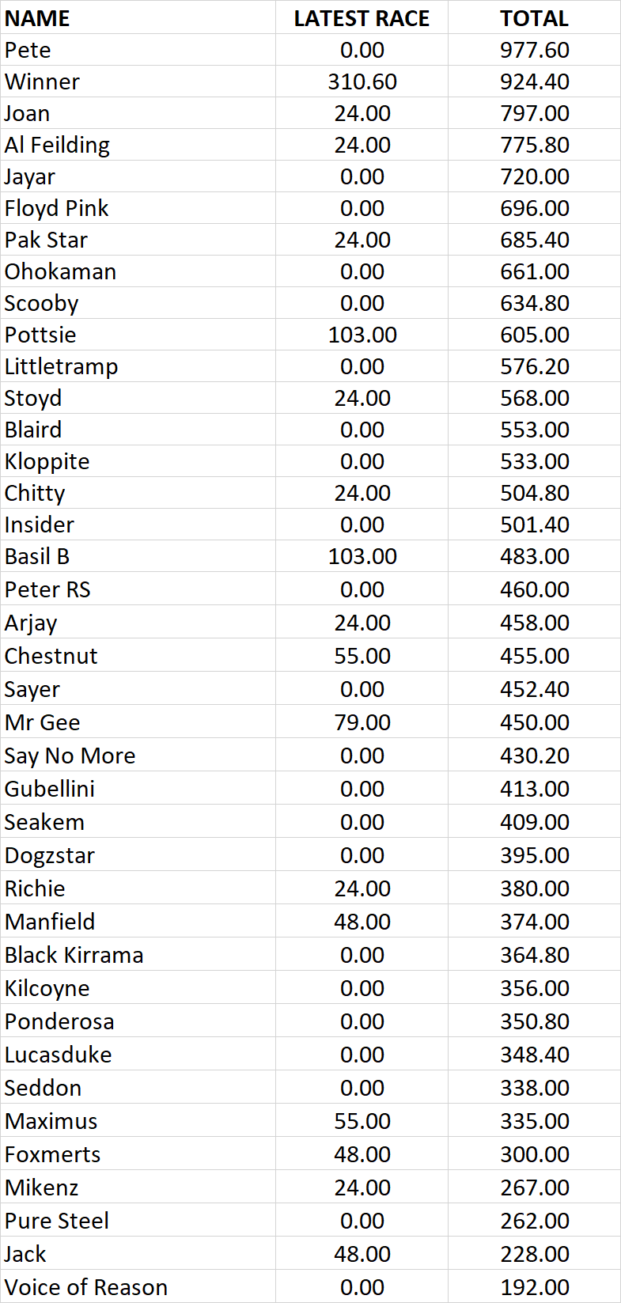Select Winner's latest race value 310.60

(362, 81)
